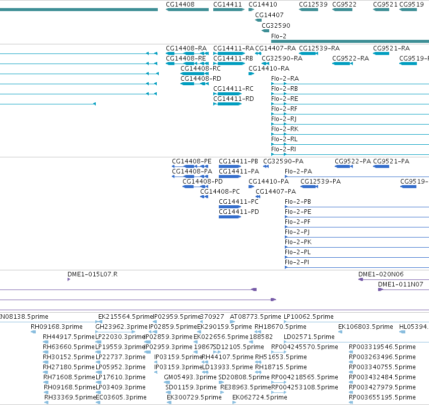This screenshot has height=405, width=429.
Task: Select protein CG14408-PC label
Action: [x=220, y=192]
